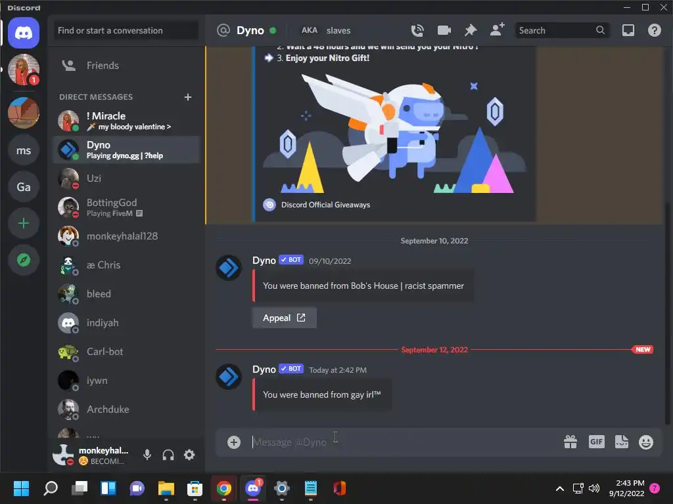
Task: Show hidden system tray icons
Action: click(559, 488)
